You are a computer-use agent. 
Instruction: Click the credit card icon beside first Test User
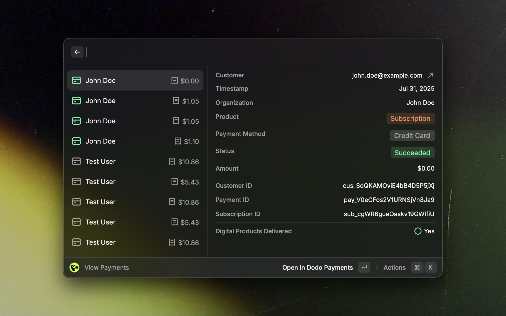(x=76, y=161)
